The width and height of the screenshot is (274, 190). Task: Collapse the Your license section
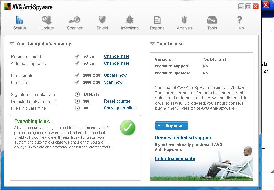coord(152,44)
